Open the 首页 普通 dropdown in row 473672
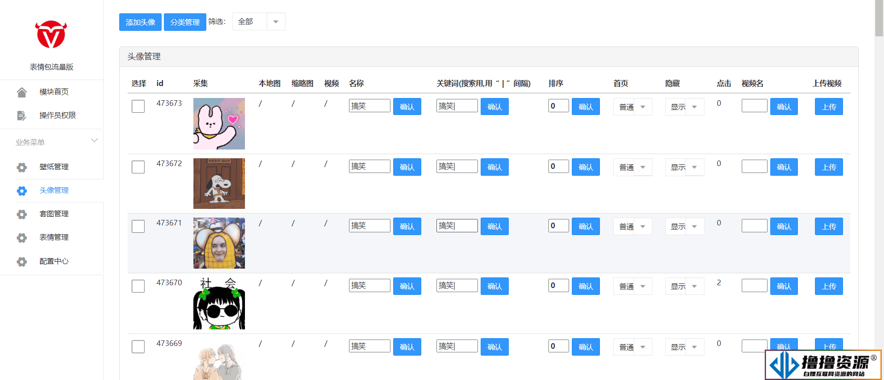Screen dimensions: 884x380 point(633,167)
